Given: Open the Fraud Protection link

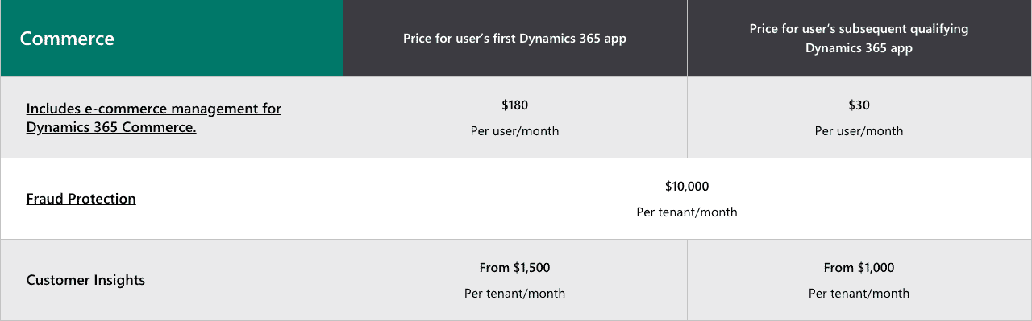Looking at the screenshot, I should (81, 199).
